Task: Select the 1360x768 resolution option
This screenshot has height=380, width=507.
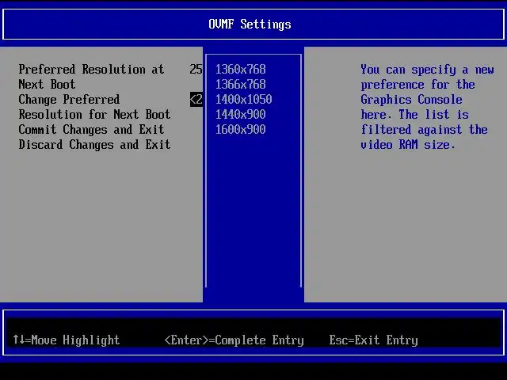Action: 241,69
